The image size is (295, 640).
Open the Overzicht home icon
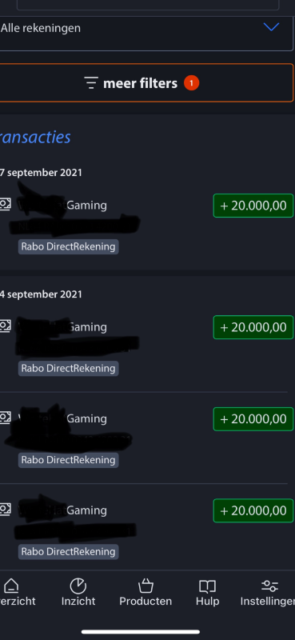(11, 586)
